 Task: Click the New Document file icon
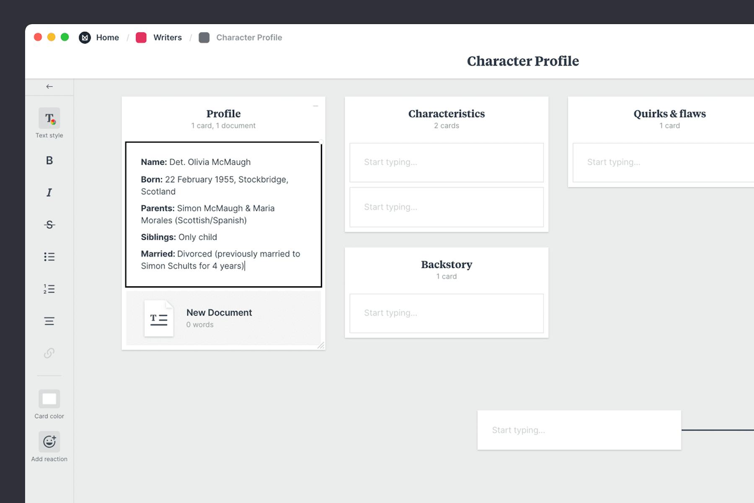(x=158, y=319)
